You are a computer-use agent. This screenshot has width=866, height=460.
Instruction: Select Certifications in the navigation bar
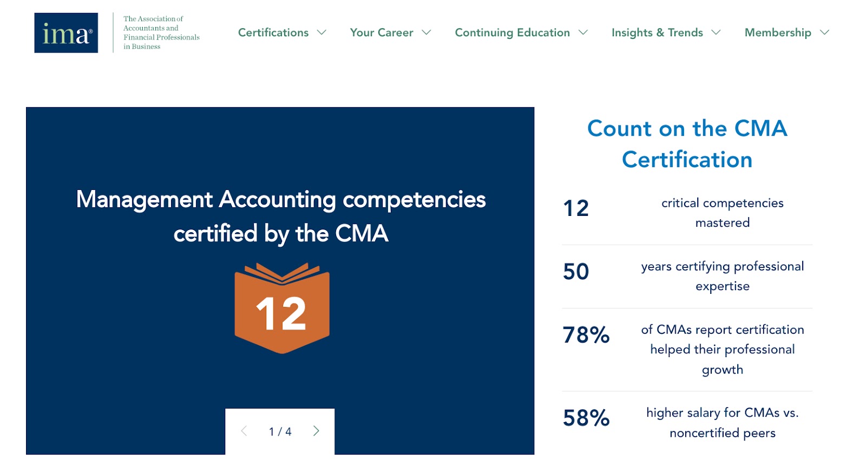tap(273, 32)
